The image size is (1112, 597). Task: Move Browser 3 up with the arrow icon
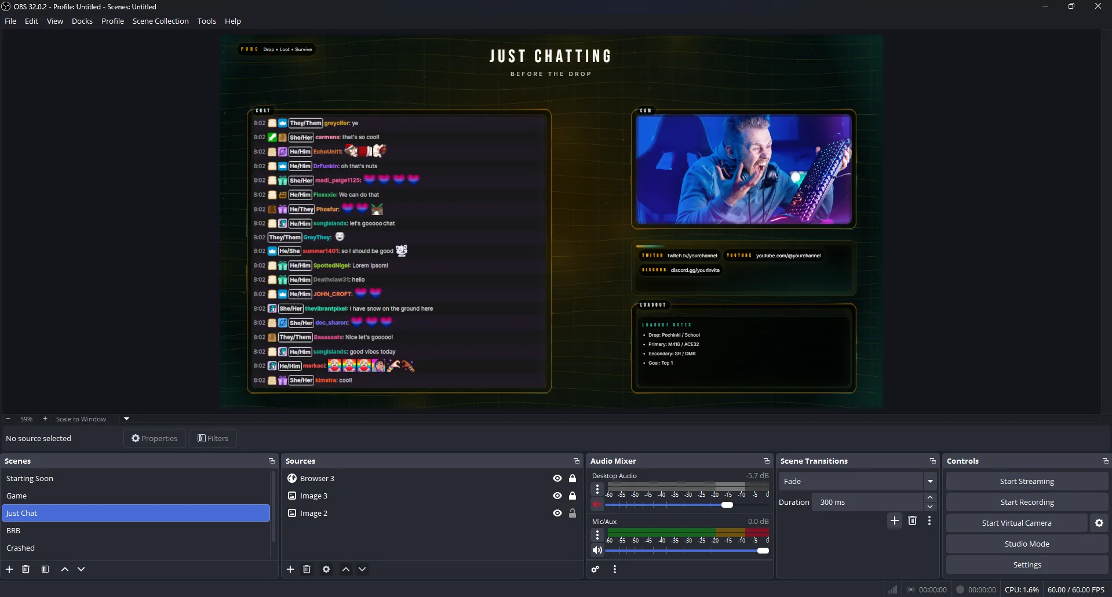pyautogui.click(x=346, y=569)
